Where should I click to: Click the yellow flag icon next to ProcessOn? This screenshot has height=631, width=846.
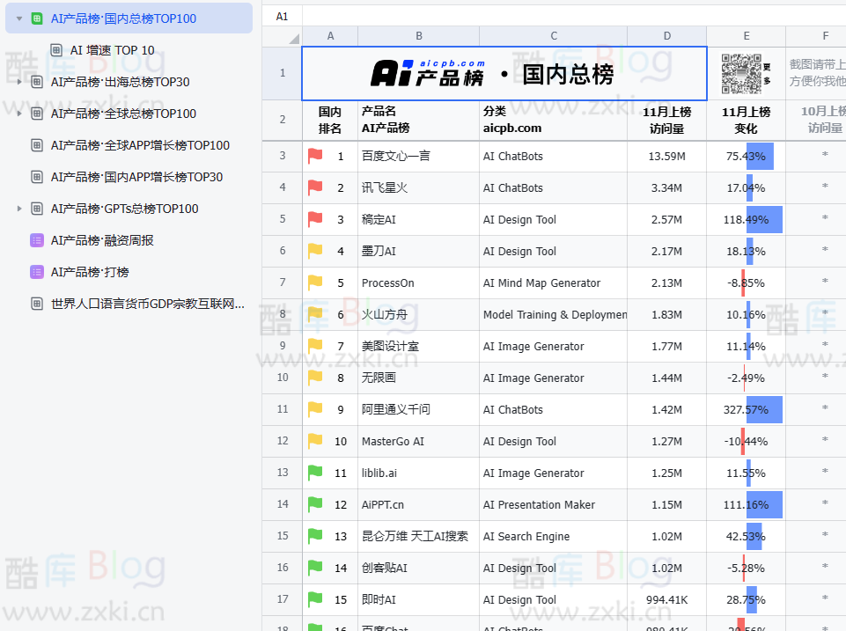point(313,282)
